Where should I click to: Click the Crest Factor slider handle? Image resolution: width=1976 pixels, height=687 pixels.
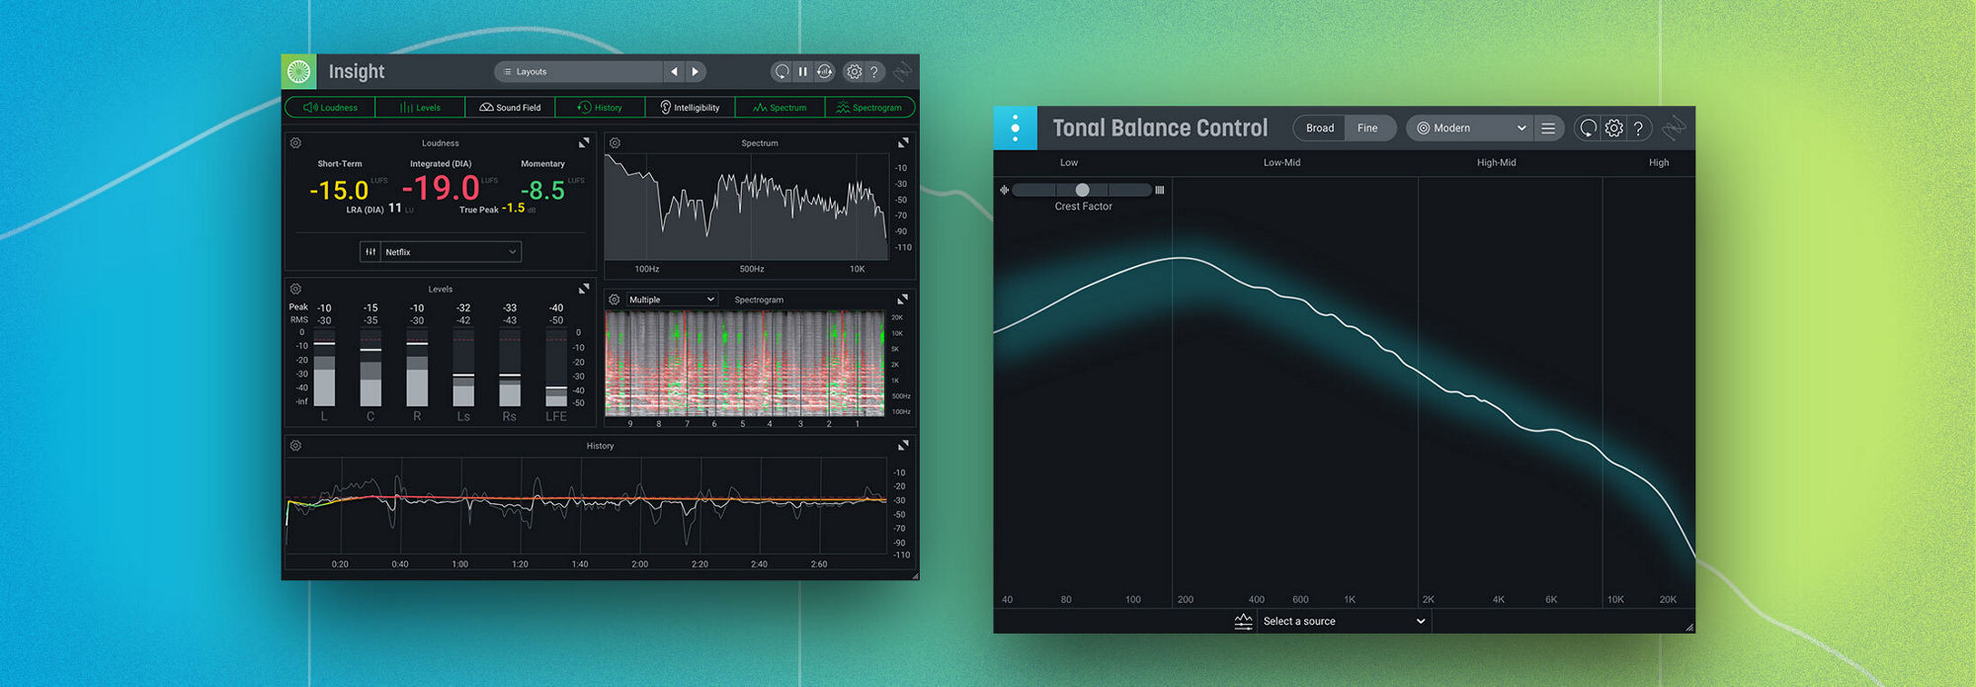(1082, 190)
